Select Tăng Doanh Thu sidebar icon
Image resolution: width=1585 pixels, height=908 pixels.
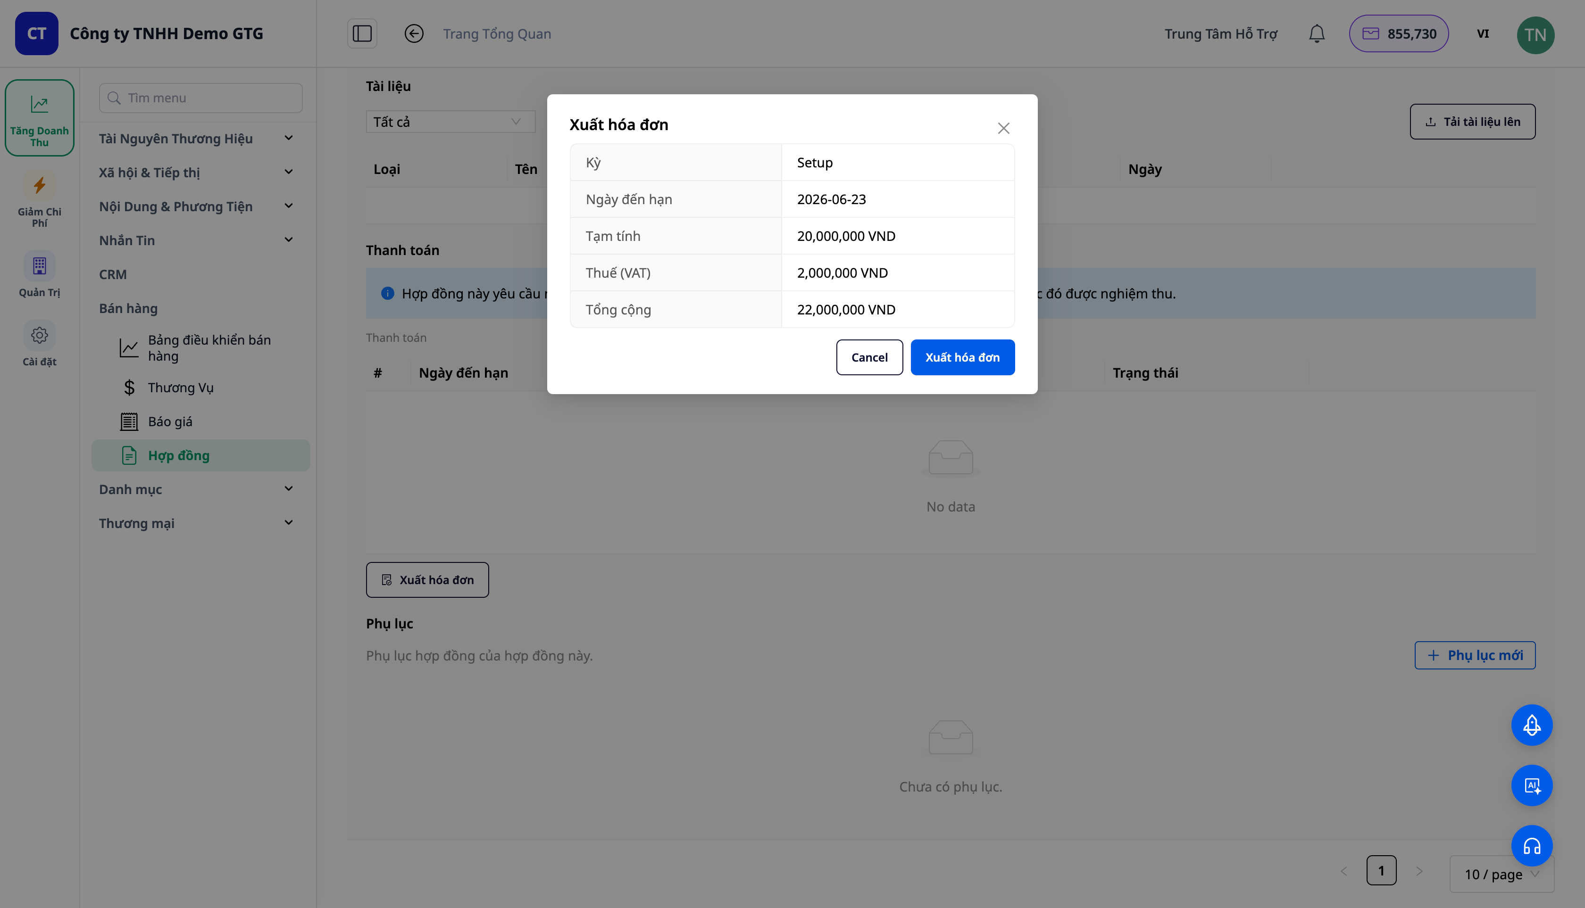coord(39,118)
